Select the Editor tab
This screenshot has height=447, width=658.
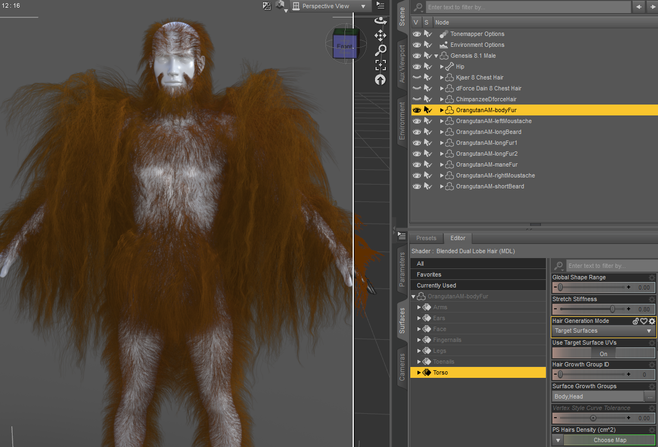(458, 238)
